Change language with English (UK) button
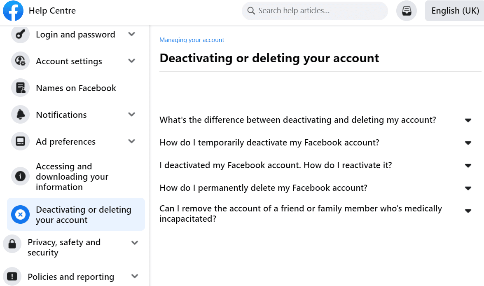 point(455,10)
